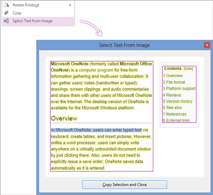Close the Select Text From Image dialog

coord(207,45)
